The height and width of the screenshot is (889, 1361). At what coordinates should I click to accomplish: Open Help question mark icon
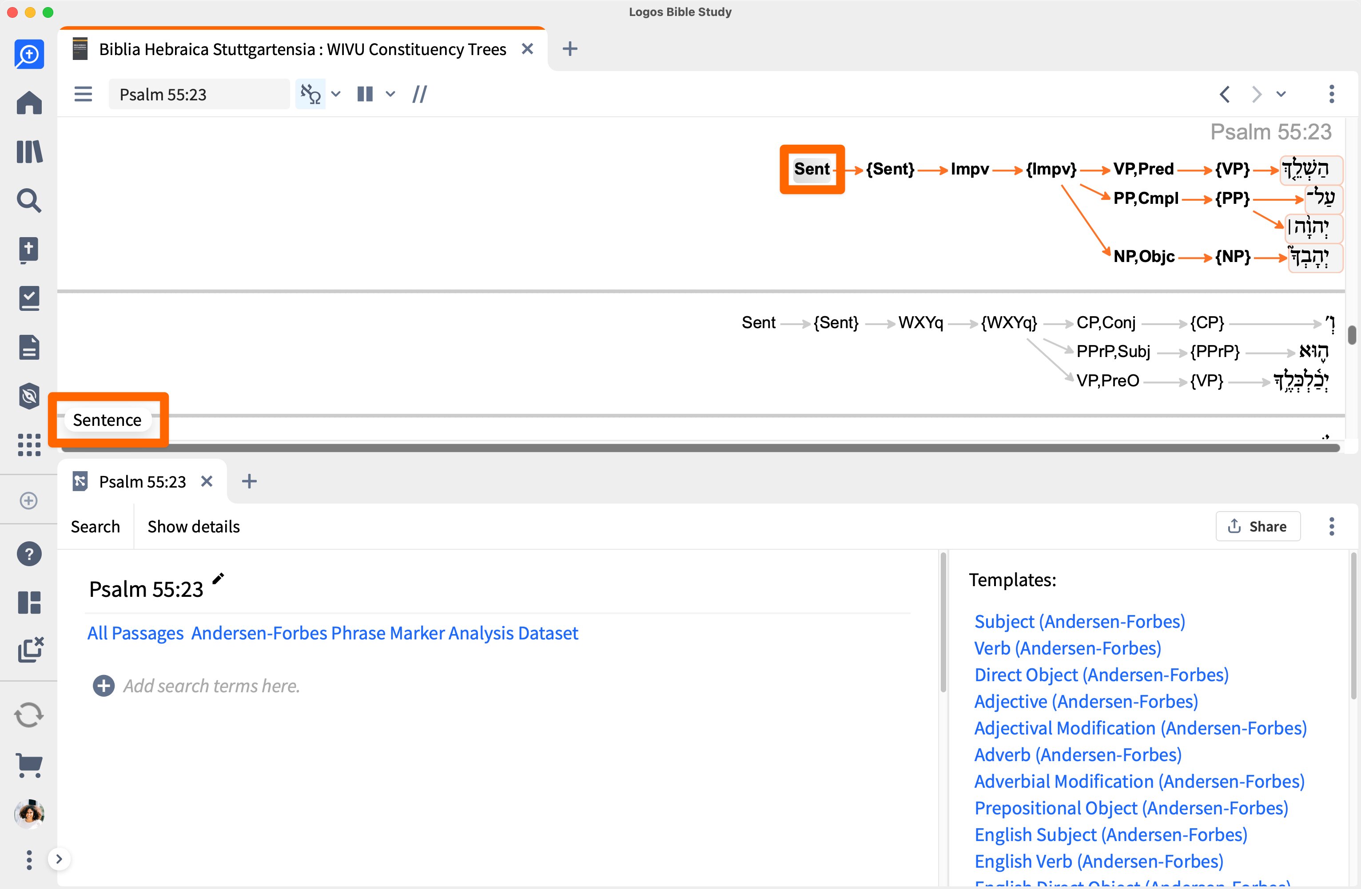(28, 553)
